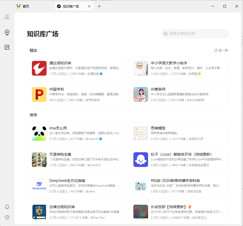Click the user avatar icon in sidebar
Image resolution: width=243 pixels, height=226 pixels.
tap(7, 17)
